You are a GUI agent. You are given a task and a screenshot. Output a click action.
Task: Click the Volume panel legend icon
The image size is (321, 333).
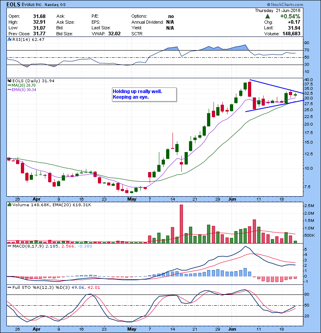tap(10, 205)
